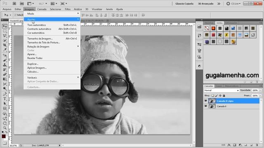The image size is (264, 148).
Task: Create new adjustment layer icon
Action: click(240, 145)
